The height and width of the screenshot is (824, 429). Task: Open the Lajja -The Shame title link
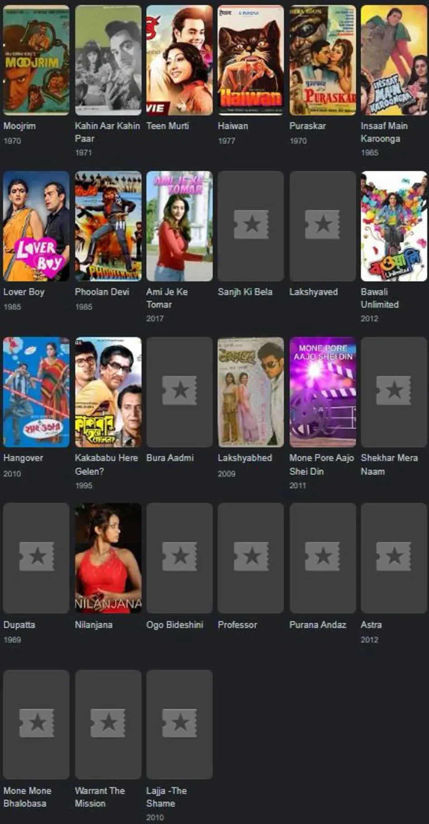[167, 797]
